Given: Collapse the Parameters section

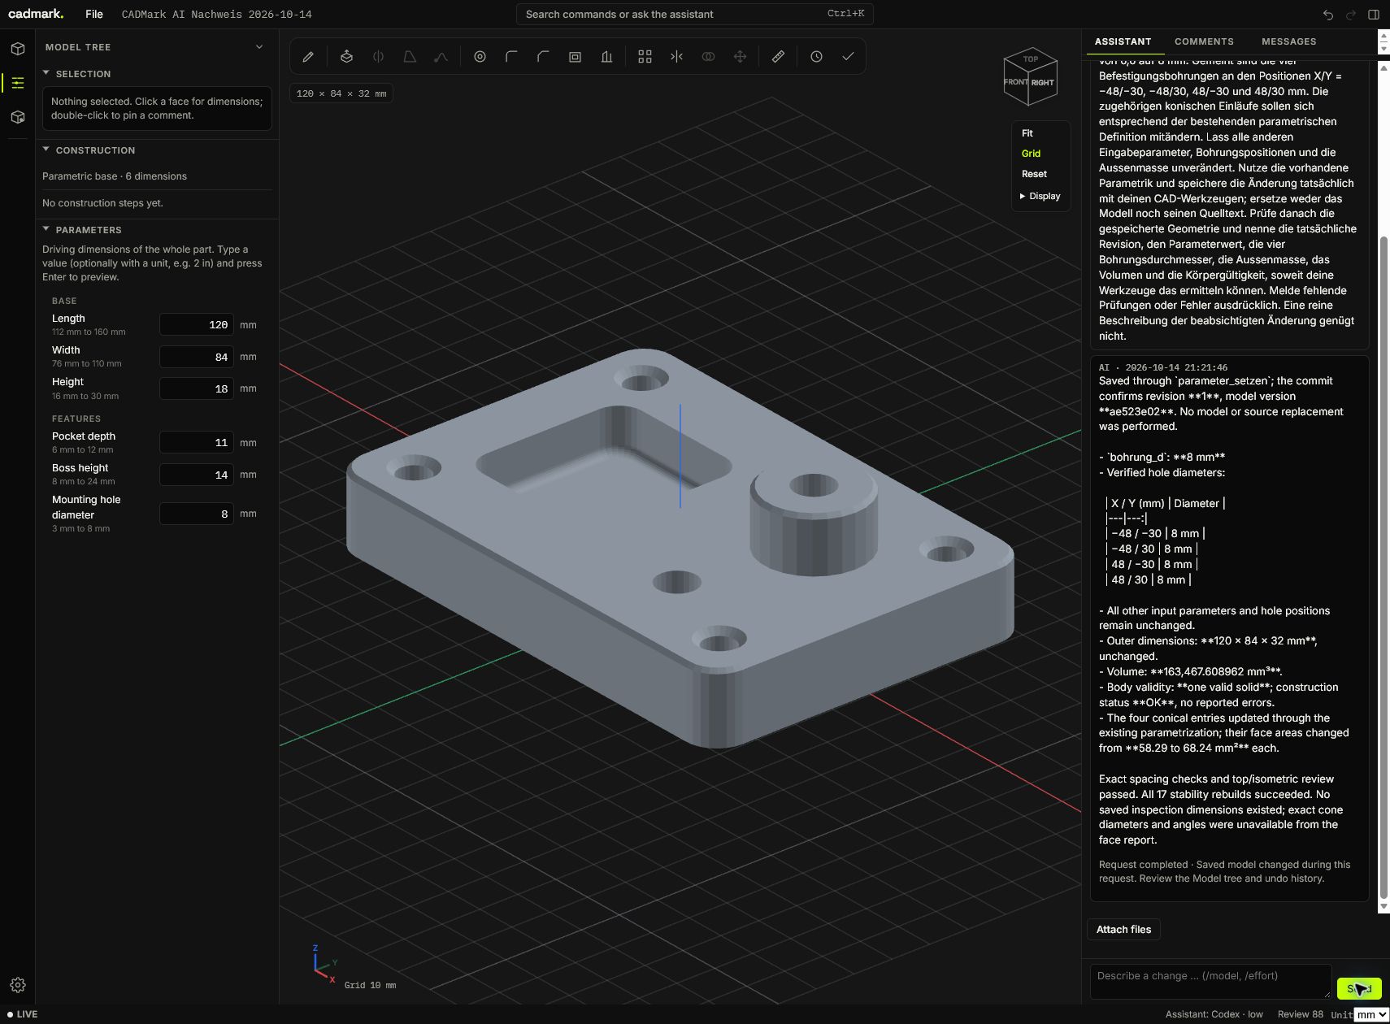Looking at the screenshot, I should click(46, 229).
